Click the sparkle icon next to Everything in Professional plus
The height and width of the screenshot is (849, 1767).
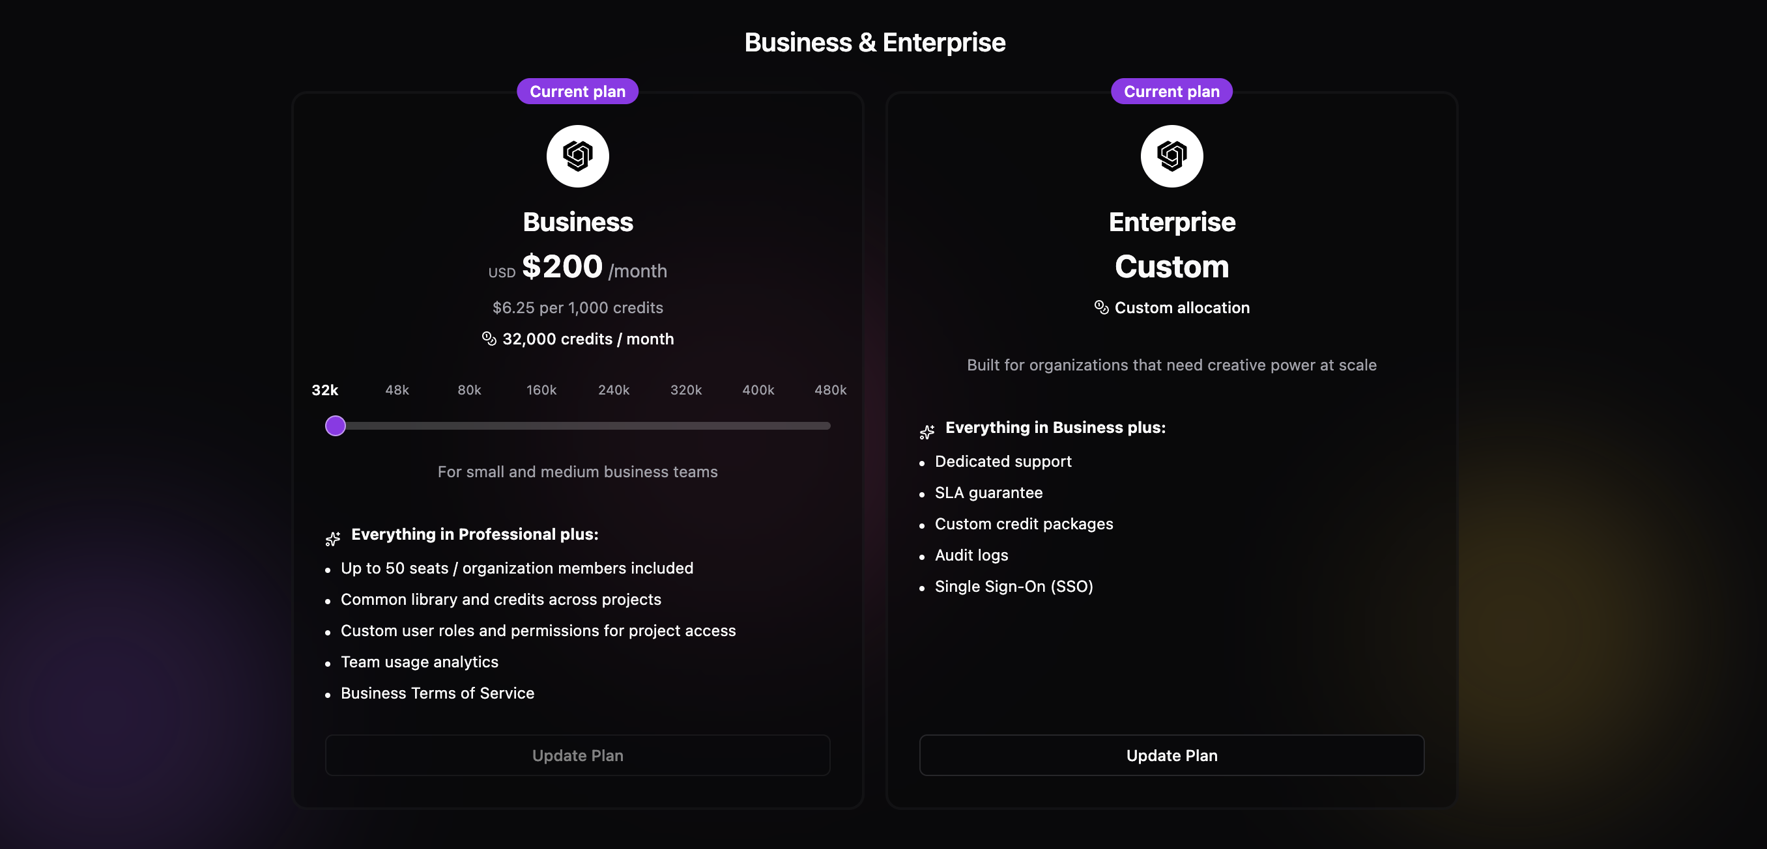click(334, 538)
